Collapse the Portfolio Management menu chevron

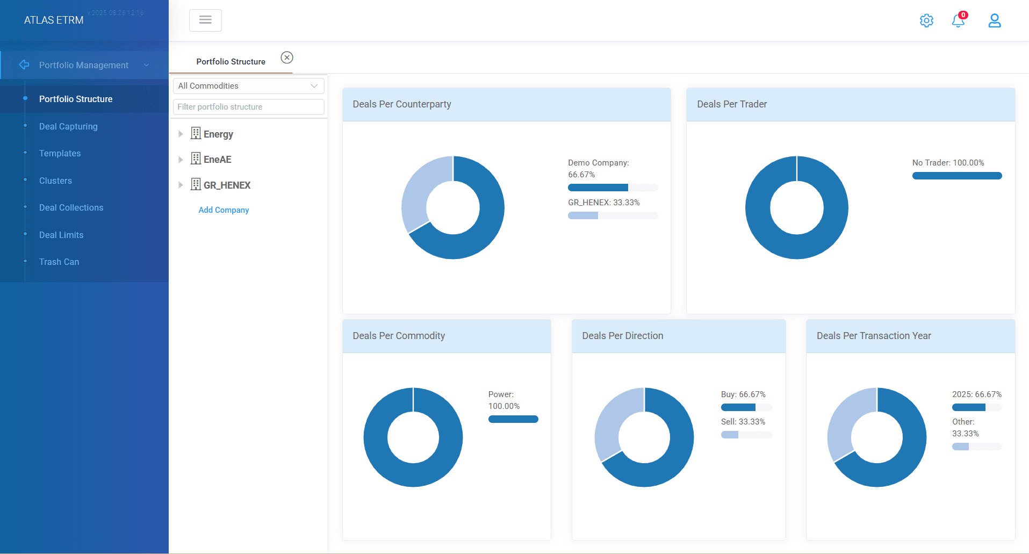click(146, 65)
